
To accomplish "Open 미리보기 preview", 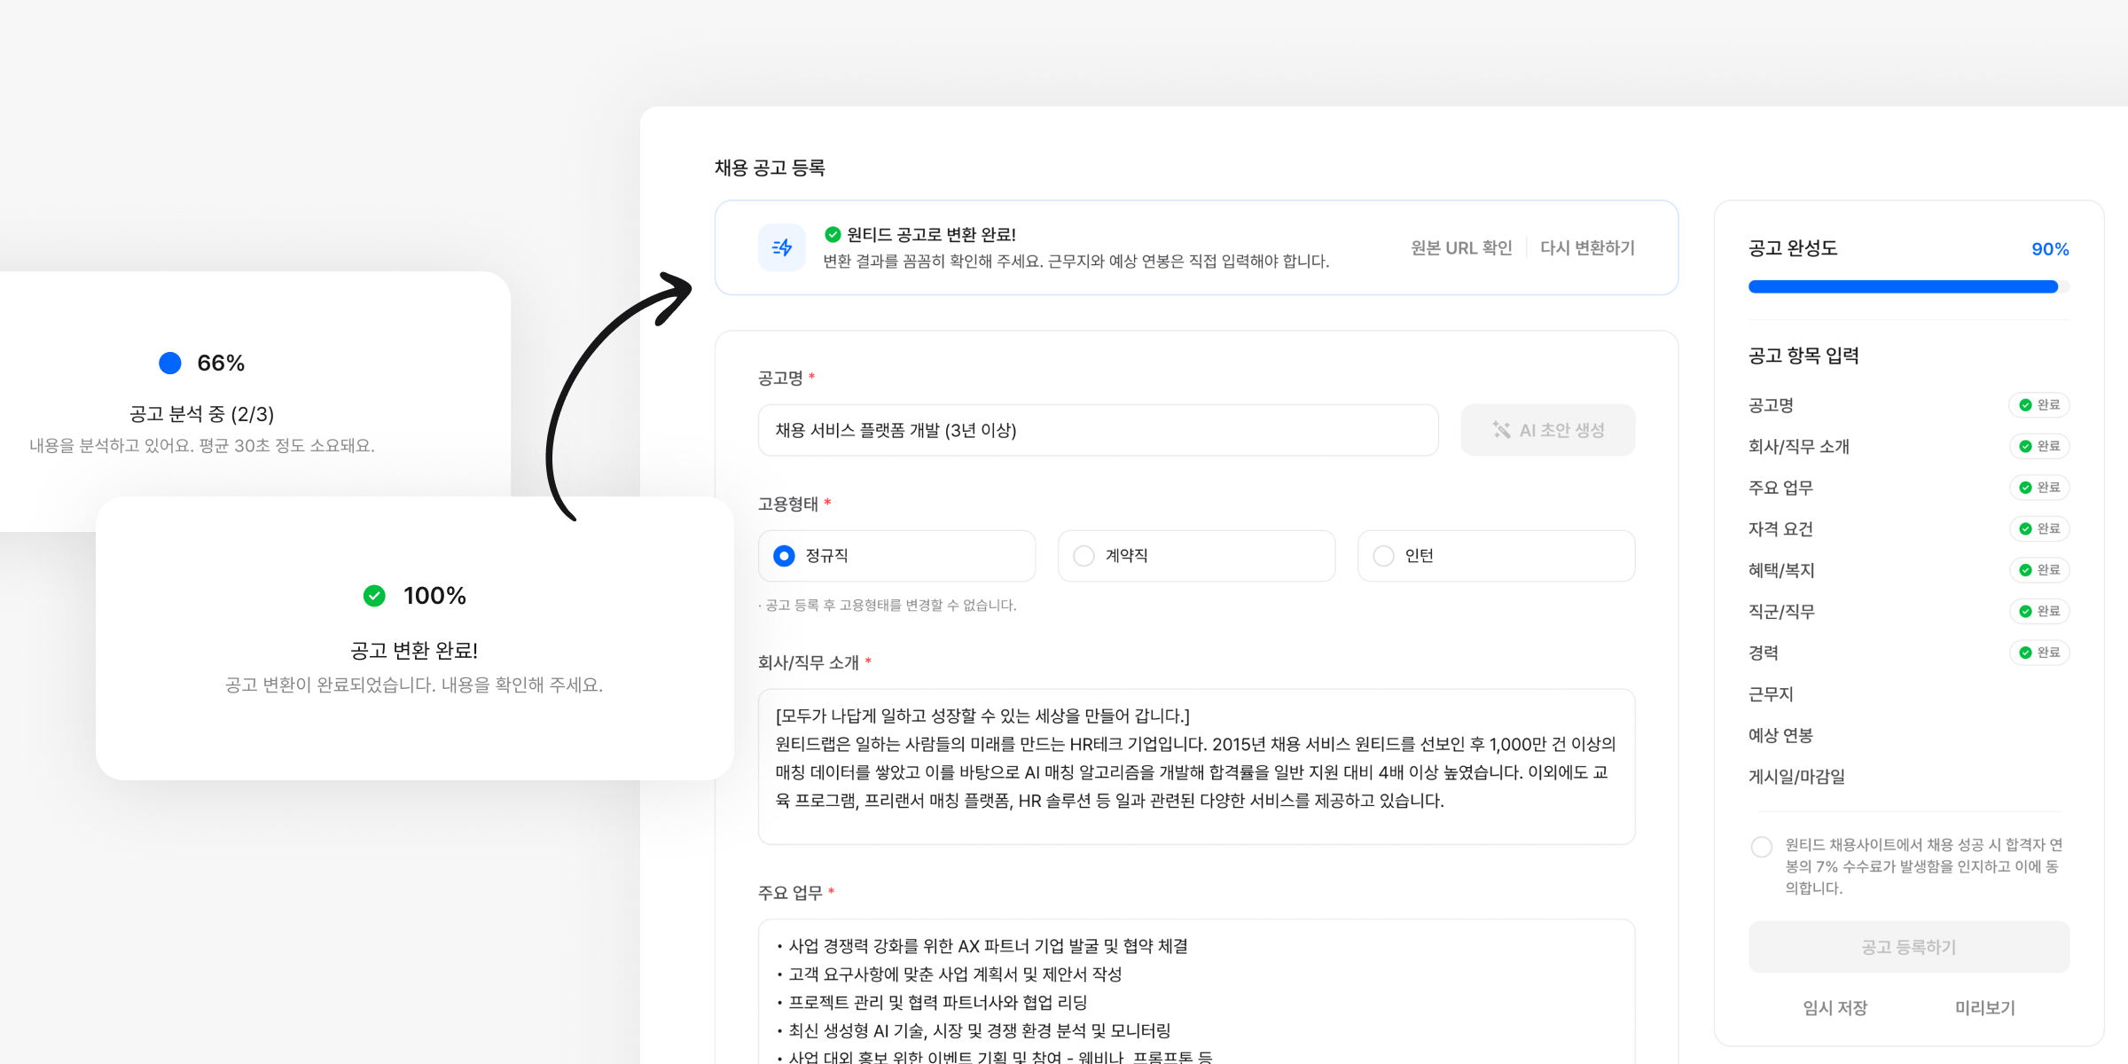I will coord(1985,1008).
